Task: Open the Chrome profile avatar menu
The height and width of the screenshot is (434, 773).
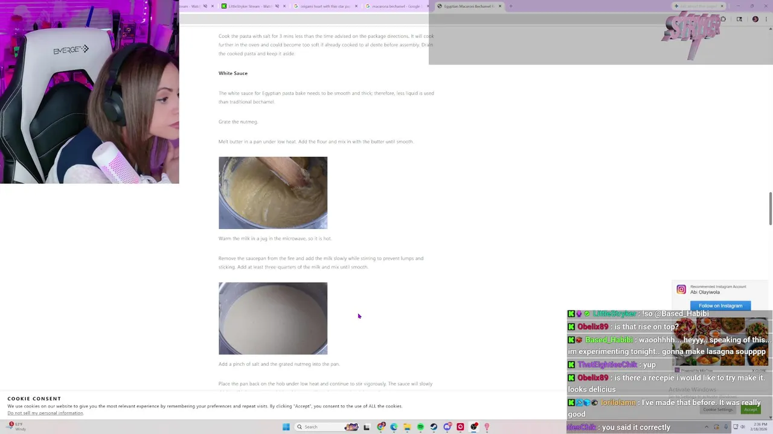Action: point(755,19)
